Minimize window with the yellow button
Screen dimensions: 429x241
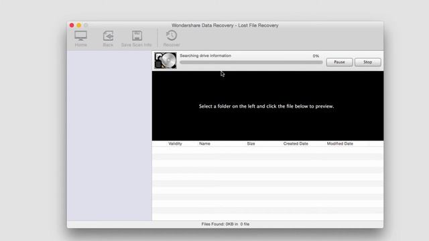point(79,25)
